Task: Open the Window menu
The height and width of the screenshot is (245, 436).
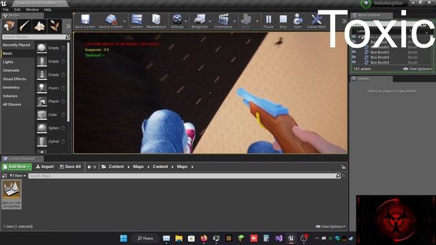Action: [x=32, y=10]
